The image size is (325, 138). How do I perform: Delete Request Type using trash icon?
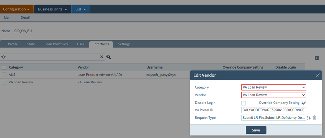coord(314,118)
